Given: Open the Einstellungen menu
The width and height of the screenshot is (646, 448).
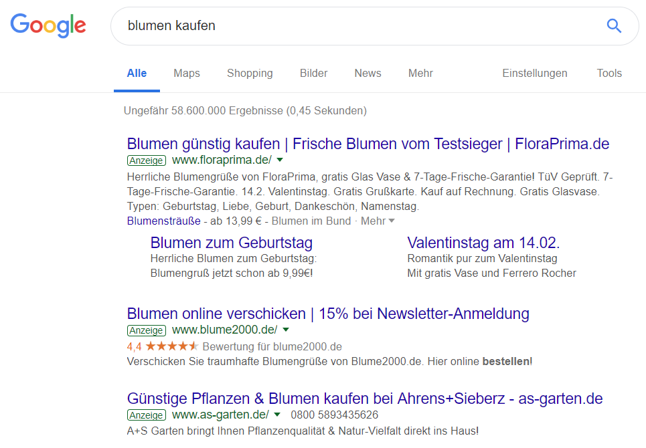Looking at the screenshot, I should (x=535, y=73).
